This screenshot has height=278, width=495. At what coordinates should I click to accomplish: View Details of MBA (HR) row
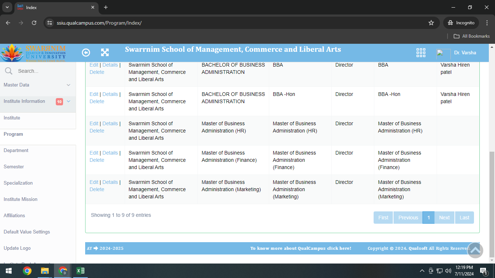pos(110,123)
